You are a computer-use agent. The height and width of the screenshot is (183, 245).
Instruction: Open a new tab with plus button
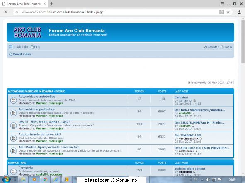[x=51, y=4]
